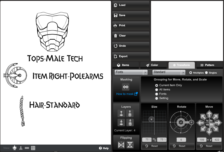The image size is (224, 152).
Task: Select the All items grouping option
Action: [157, 89]
